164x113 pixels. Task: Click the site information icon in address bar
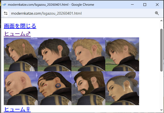6,13
